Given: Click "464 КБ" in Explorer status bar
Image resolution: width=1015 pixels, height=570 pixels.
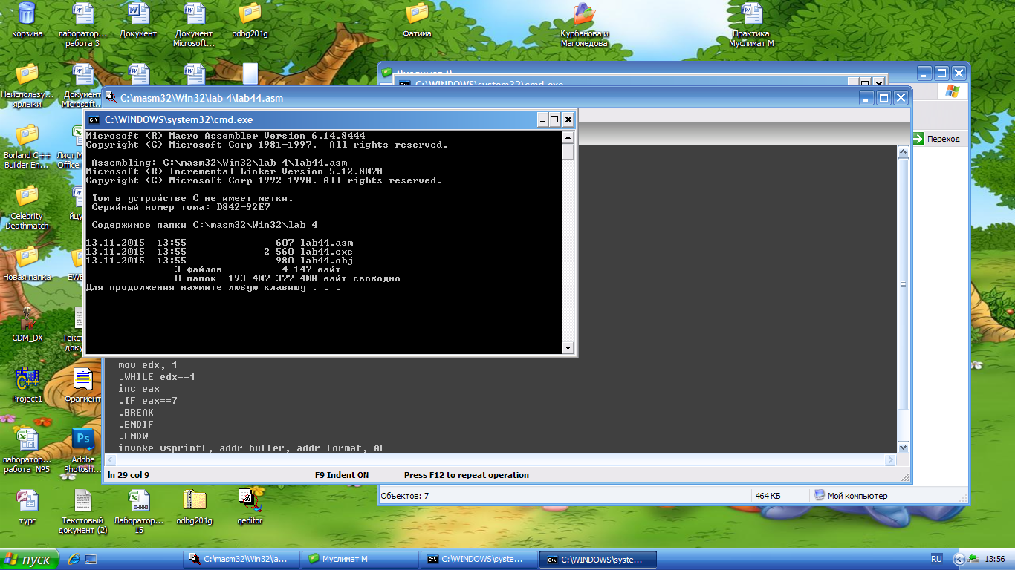Looking at the screenshot, I should pyautogui.click(x=768, y=496).
